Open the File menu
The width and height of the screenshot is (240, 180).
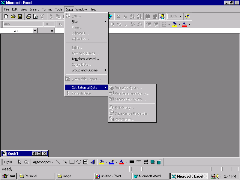[x=7, y=9]
